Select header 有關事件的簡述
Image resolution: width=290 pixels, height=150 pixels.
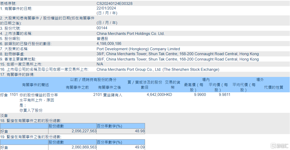[35, 85]
